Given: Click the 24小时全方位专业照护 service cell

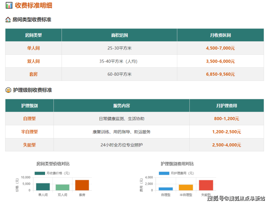Looking at the screenshot, I should pyautogui.click(x=122, y=145).
